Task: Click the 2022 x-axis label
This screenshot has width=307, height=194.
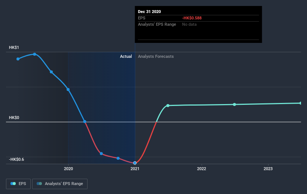Action: 202,169
